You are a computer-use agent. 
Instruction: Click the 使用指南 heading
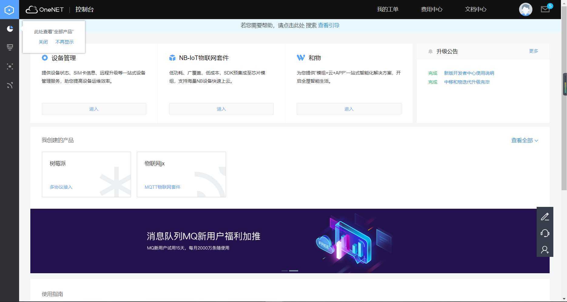coord(52,294)
